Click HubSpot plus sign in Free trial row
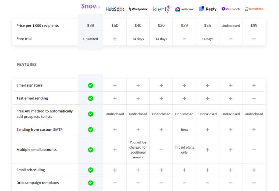This screenshot has width=279, height=191. coord(115,39)
